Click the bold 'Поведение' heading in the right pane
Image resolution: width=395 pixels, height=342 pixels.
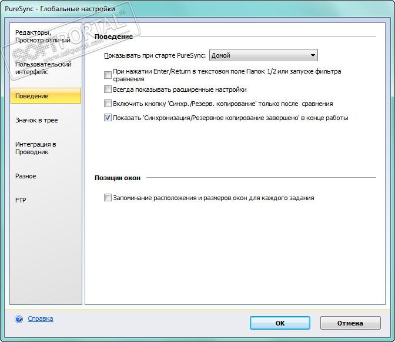(x=113, y=36)
